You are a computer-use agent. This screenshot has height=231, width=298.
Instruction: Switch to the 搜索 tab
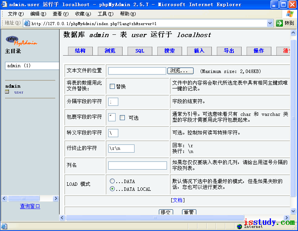[170, 51]
